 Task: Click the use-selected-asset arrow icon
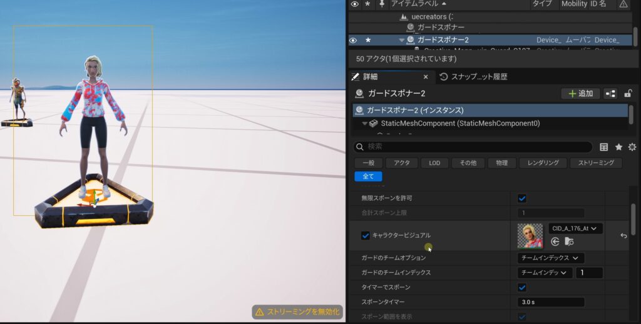[x=555, y=241]
